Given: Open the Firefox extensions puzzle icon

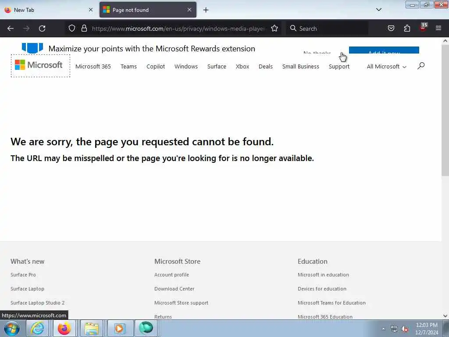Looking at the screenshot, I should click(407, 28).
